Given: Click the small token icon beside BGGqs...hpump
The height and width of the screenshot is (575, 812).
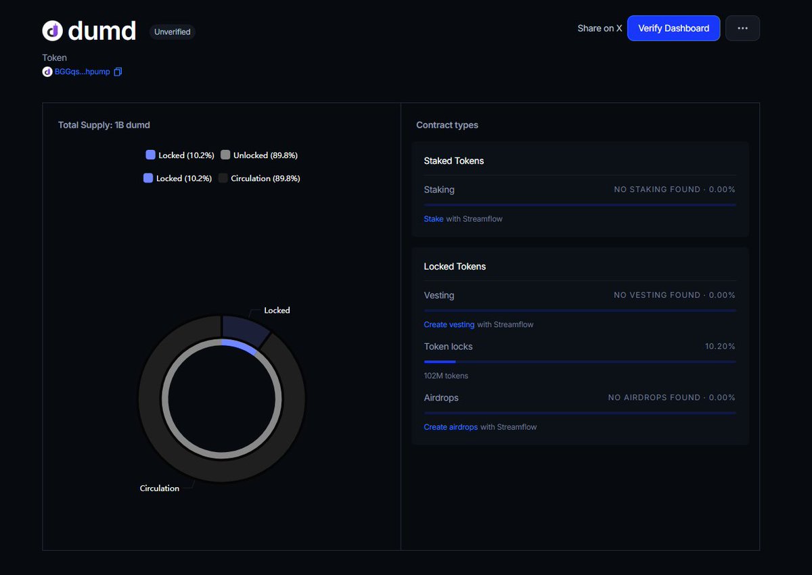Looking at the screenshot, I should click(x=47, y=72).
